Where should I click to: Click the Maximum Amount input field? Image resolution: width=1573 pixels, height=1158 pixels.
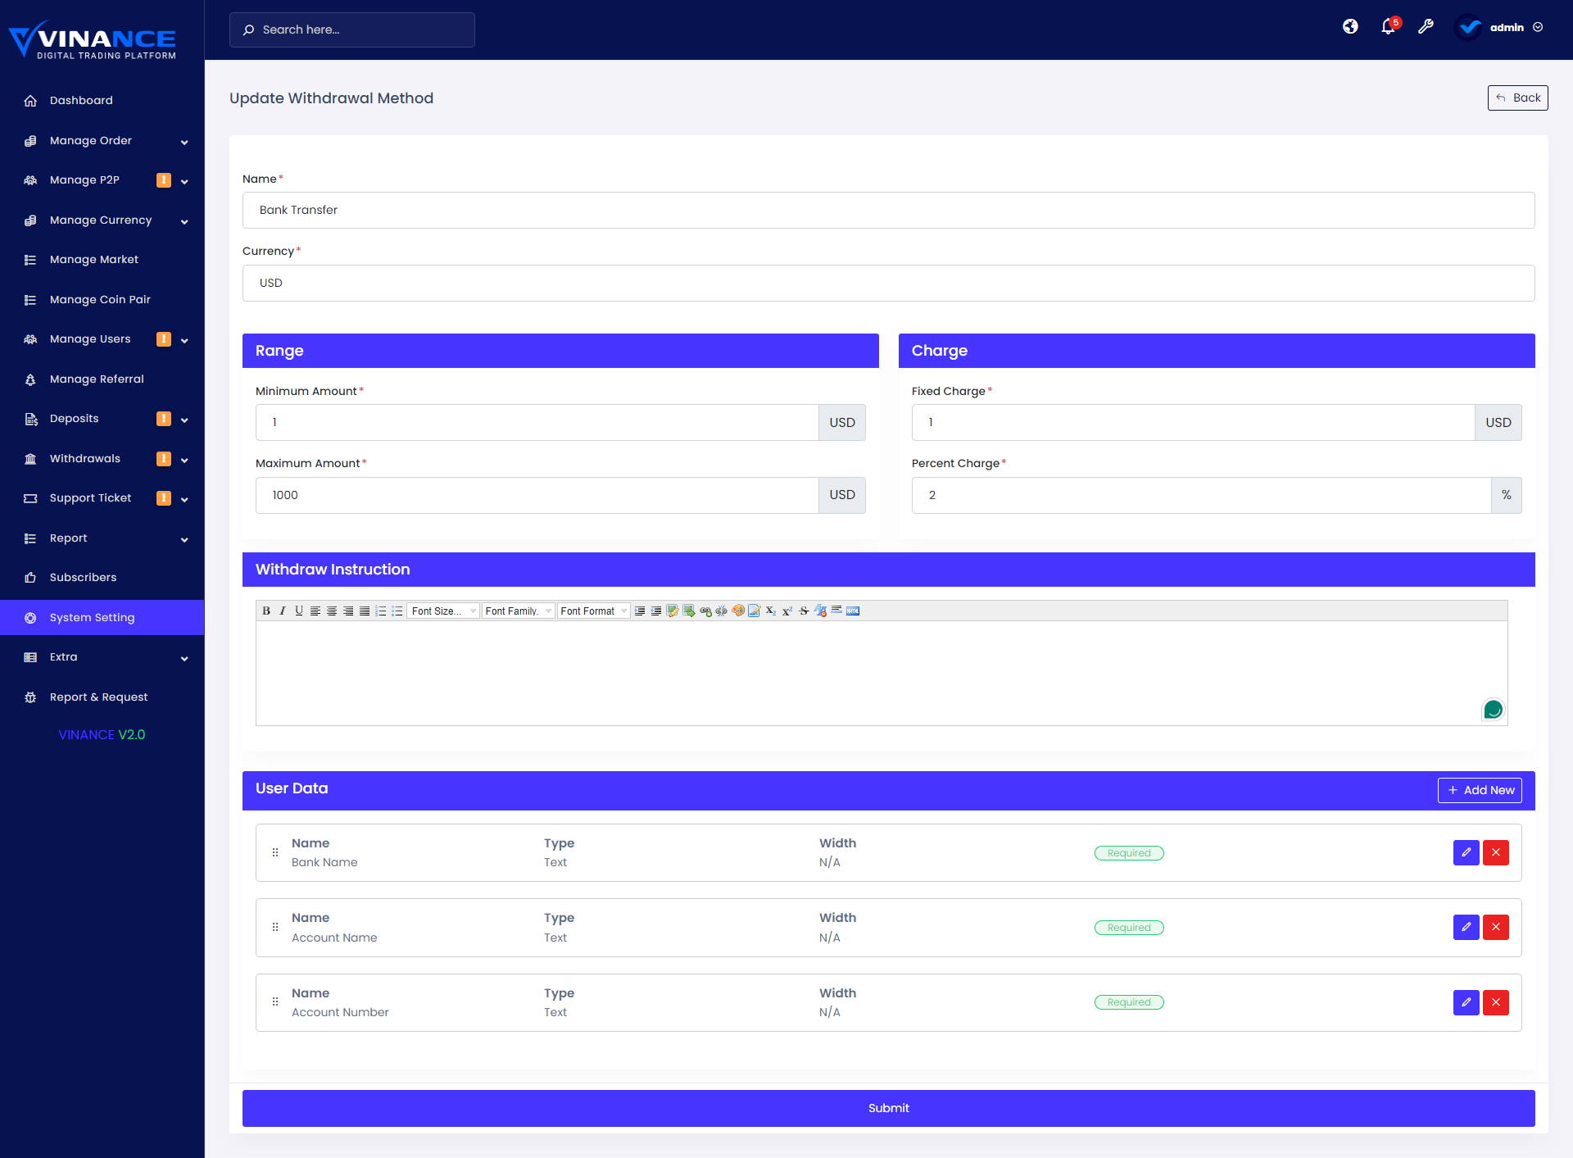click(x=537, y=495)
